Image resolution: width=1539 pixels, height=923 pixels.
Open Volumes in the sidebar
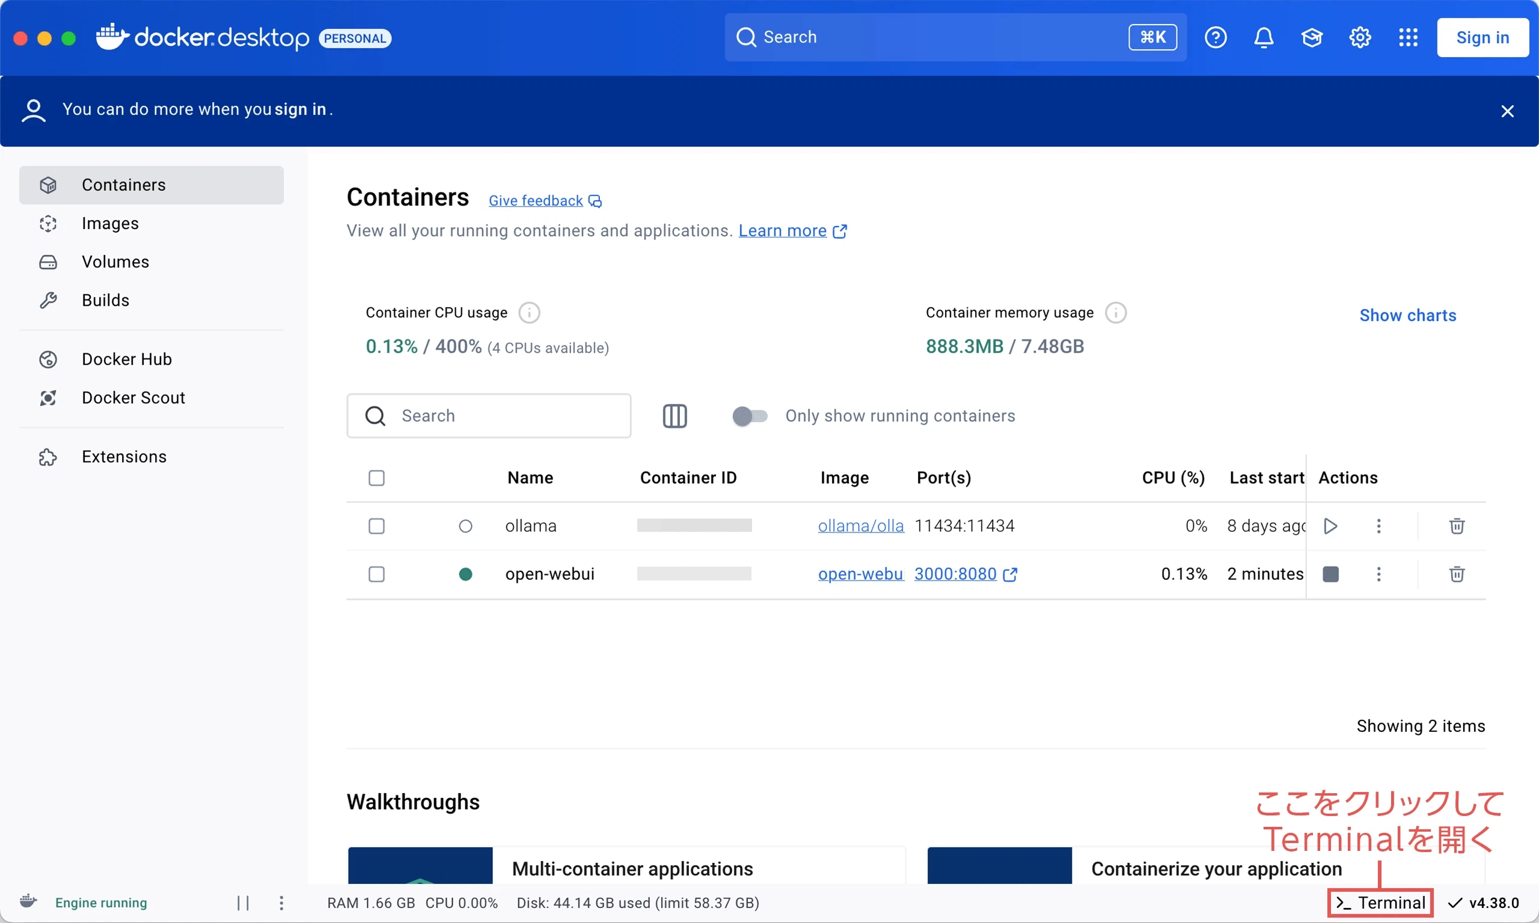click(115, 262)
